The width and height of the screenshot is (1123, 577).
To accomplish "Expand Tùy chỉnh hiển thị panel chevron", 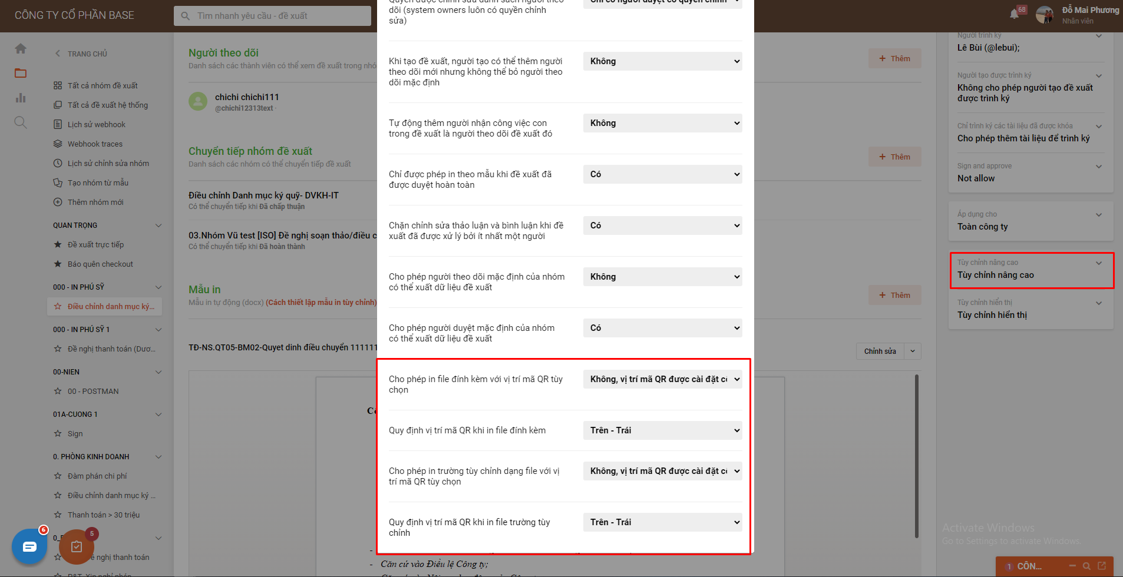I will [x=1098, y=303].
